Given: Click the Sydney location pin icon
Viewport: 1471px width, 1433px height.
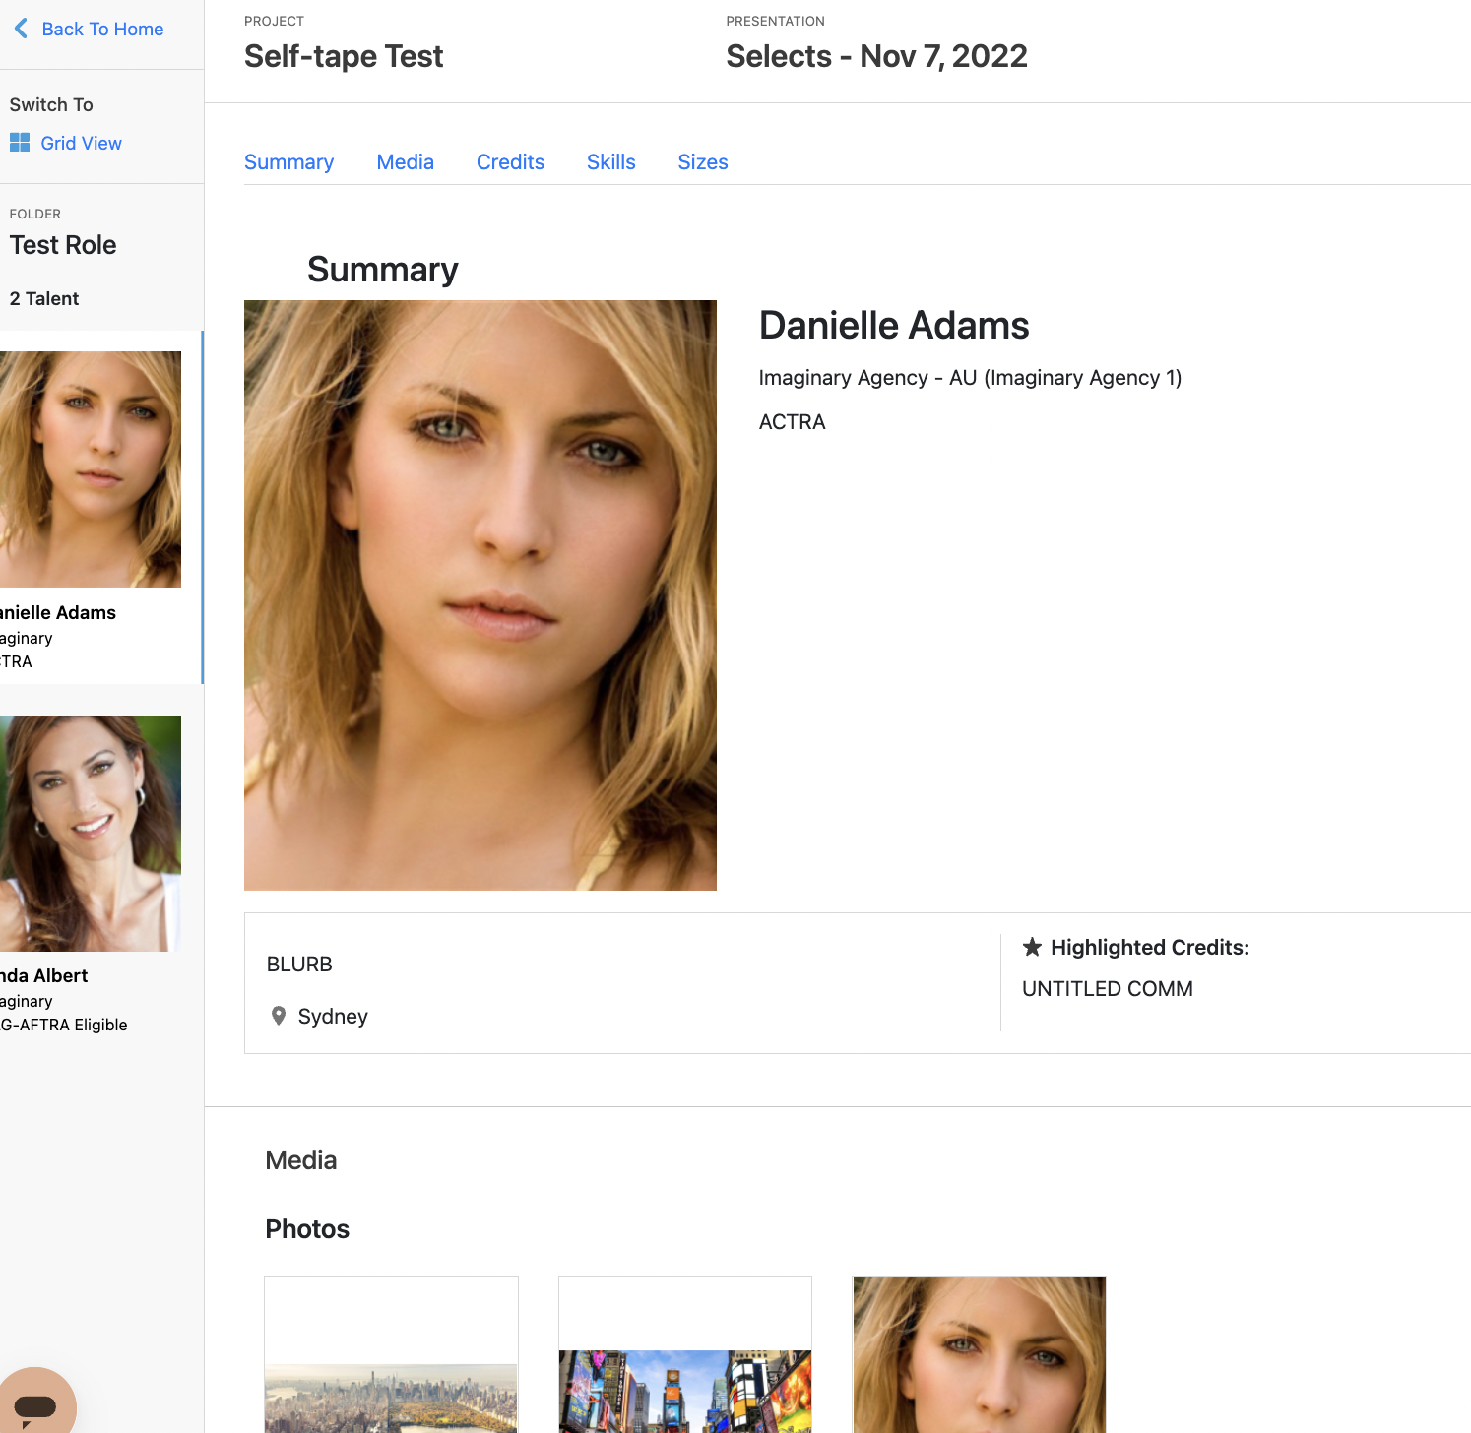Looking at the screenshot, I should [279, 1016].
